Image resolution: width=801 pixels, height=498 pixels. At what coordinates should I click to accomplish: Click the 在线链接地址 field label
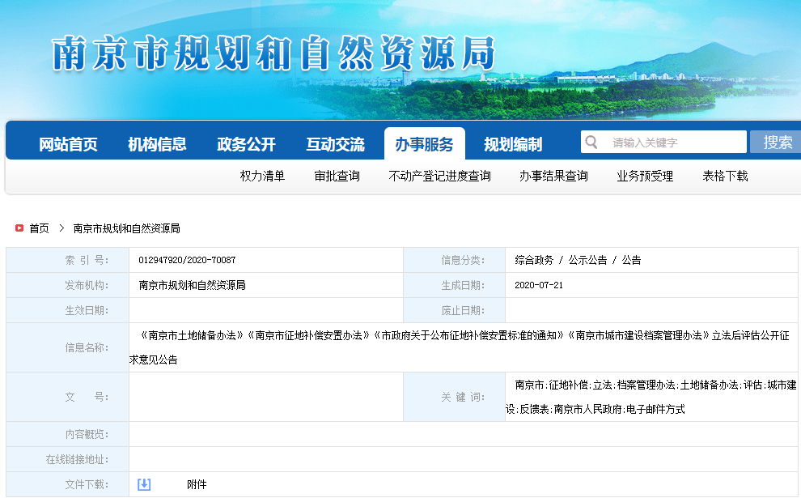77,459
